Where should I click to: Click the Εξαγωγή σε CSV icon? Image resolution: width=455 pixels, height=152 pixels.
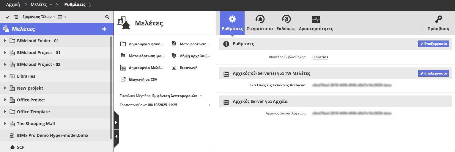pyautogui.click(x=123, y=79)
